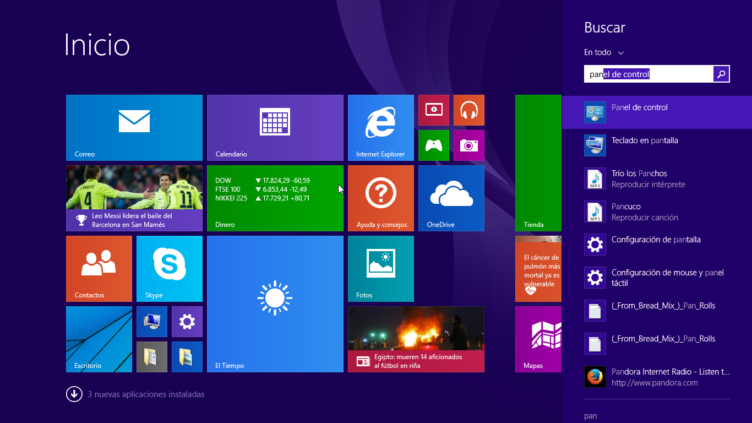Open the Ayuda y consejos tile
Screen dimensions: 752x423
click(x=381, y=198)
